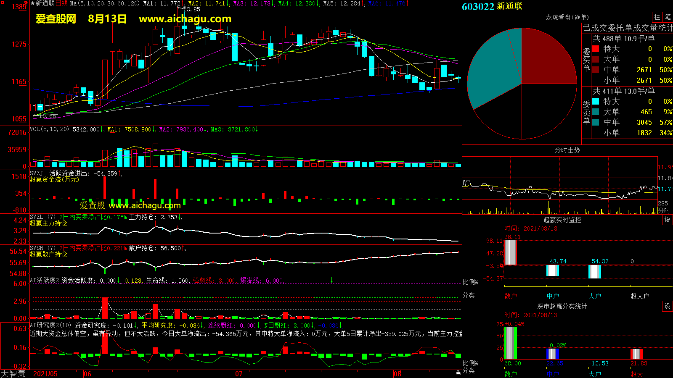Switch order view to 笔 (tick) mode
Viewport: 673px width, 378px height.
tap(668, 17)
